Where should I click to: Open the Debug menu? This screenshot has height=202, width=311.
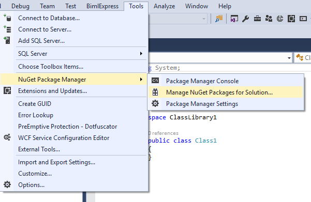pos(20,6)
